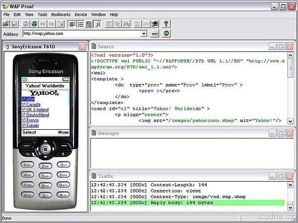Click the phone's back arrow key
The image size is (298, 223).
[28, 154]
